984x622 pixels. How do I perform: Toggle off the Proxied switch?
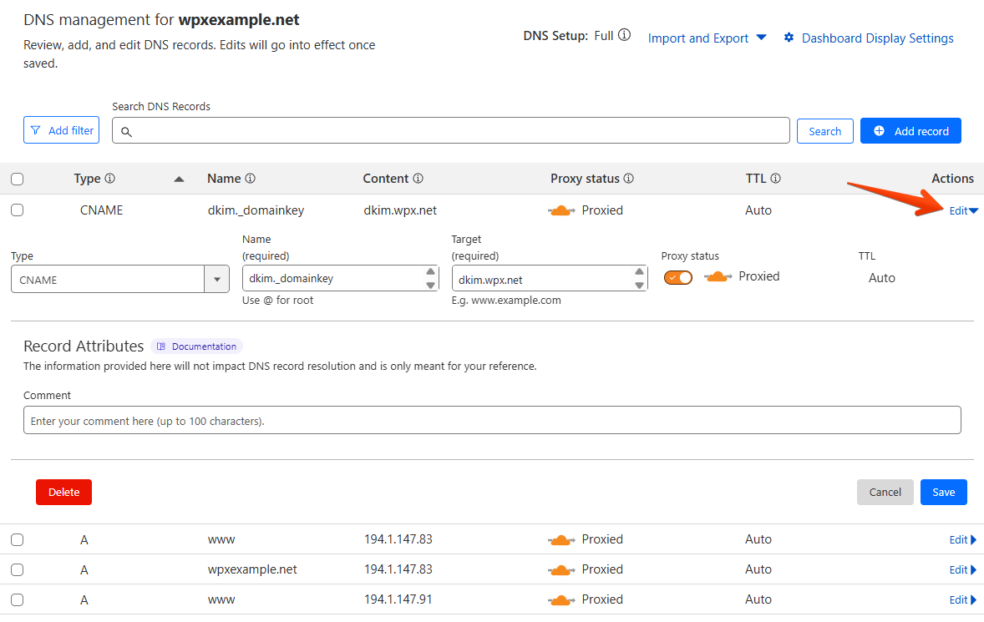click(x=678, y=277)
